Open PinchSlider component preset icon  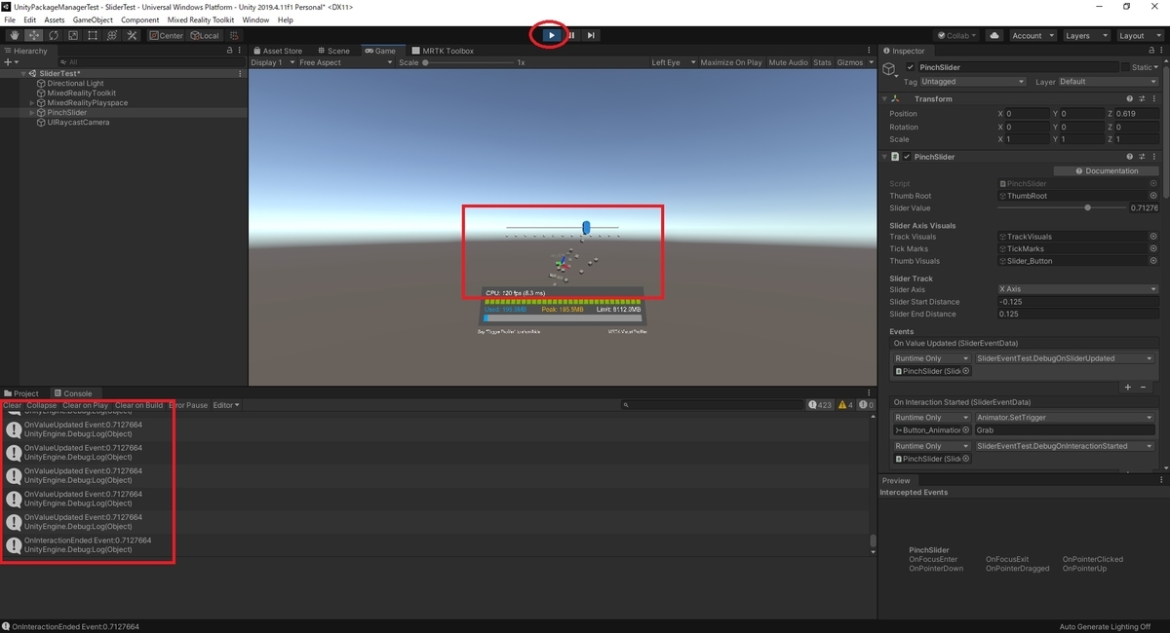click(1142, 157)
